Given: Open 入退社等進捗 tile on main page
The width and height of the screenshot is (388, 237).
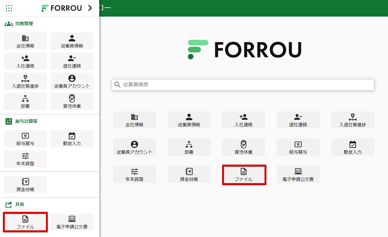Looking at the screenshot, I should point(353,120).
